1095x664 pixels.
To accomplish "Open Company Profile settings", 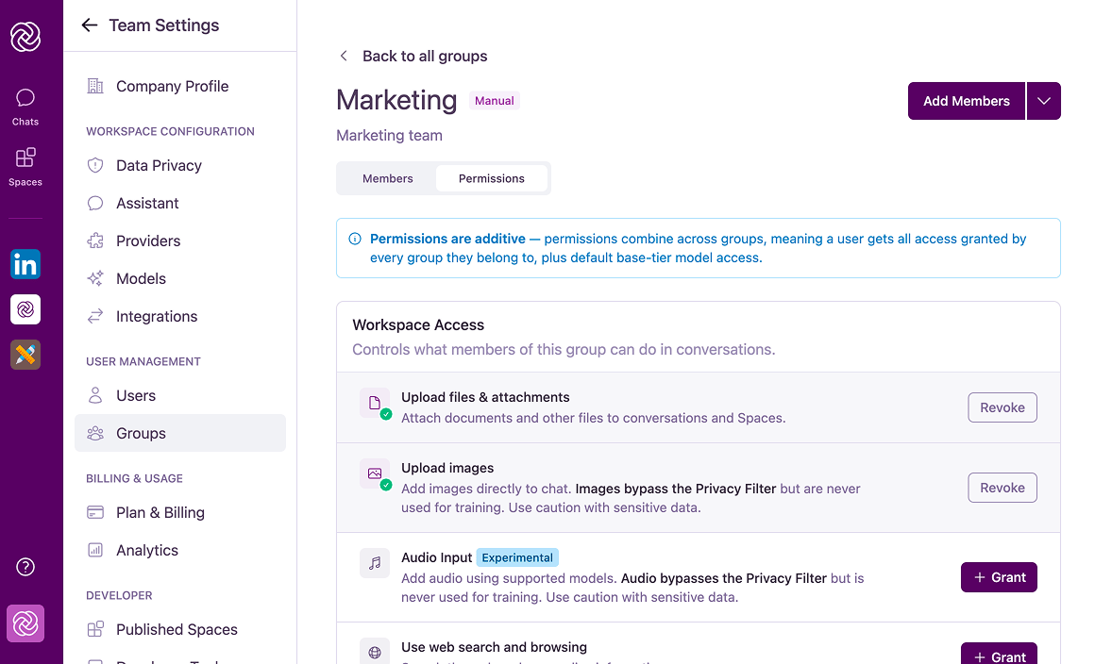I will point(180,86).
